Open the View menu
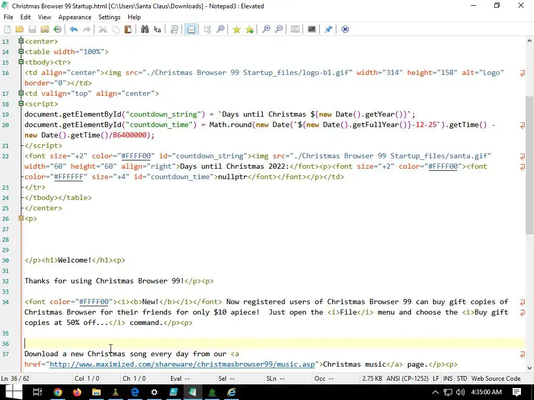 (x=44, y=17)
